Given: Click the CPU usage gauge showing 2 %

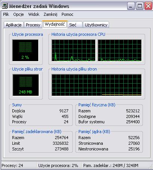Looking at the screenshot, I should tap(25, 51).
